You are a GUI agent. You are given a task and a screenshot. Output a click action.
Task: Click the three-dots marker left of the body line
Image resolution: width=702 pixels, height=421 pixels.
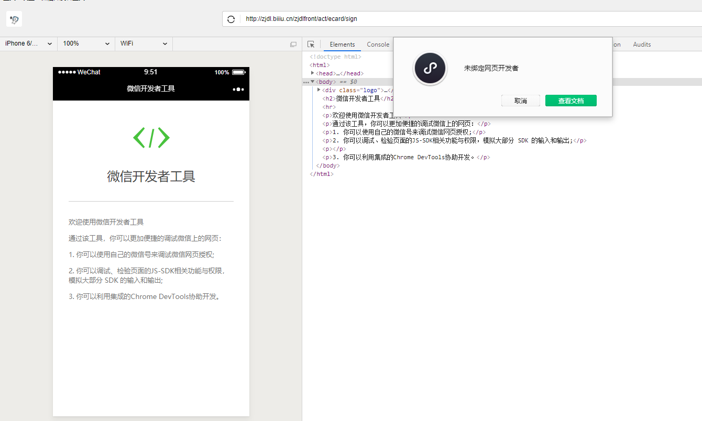[x=306, y=82]
